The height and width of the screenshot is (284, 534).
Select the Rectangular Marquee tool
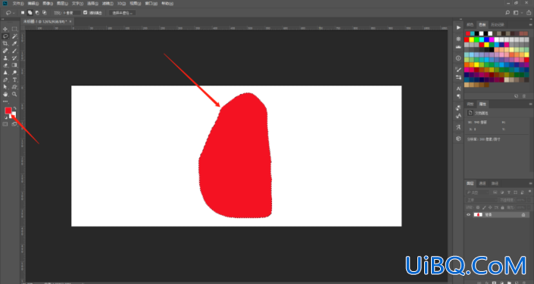click(x=14, y=29)
